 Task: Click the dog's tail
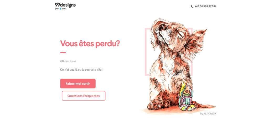coord(206,105)
